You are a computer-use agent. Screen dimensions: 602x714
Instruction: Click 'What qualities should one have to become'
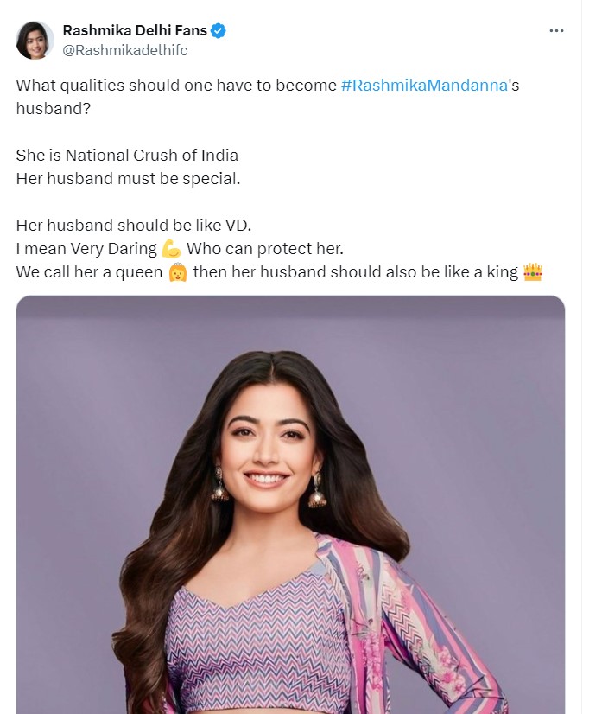click(x=176, y=86)
